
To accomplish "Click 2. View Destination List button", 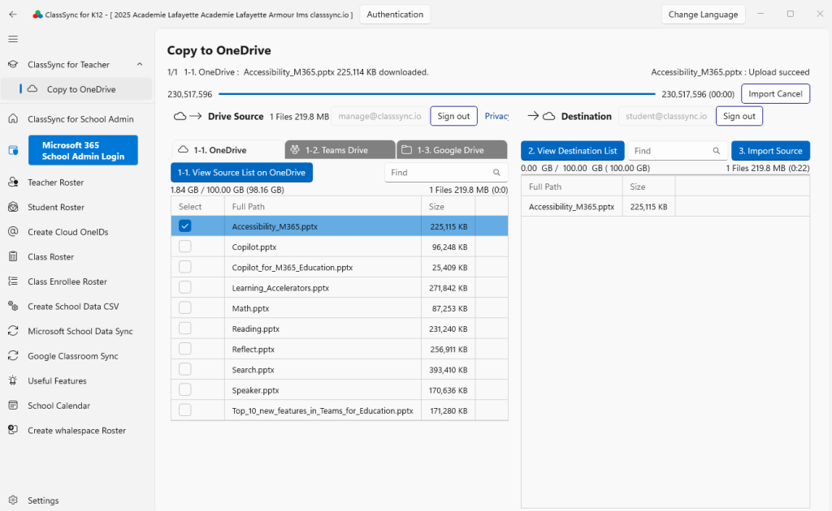I will [x=573, y=150].
